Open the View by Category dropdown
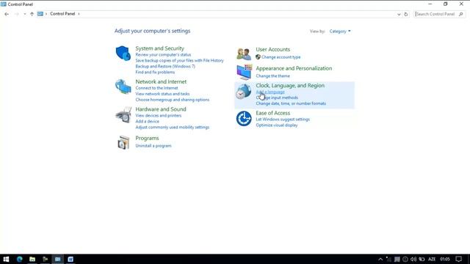The height and width of the screenshot is (264, 470). point(340,31)
